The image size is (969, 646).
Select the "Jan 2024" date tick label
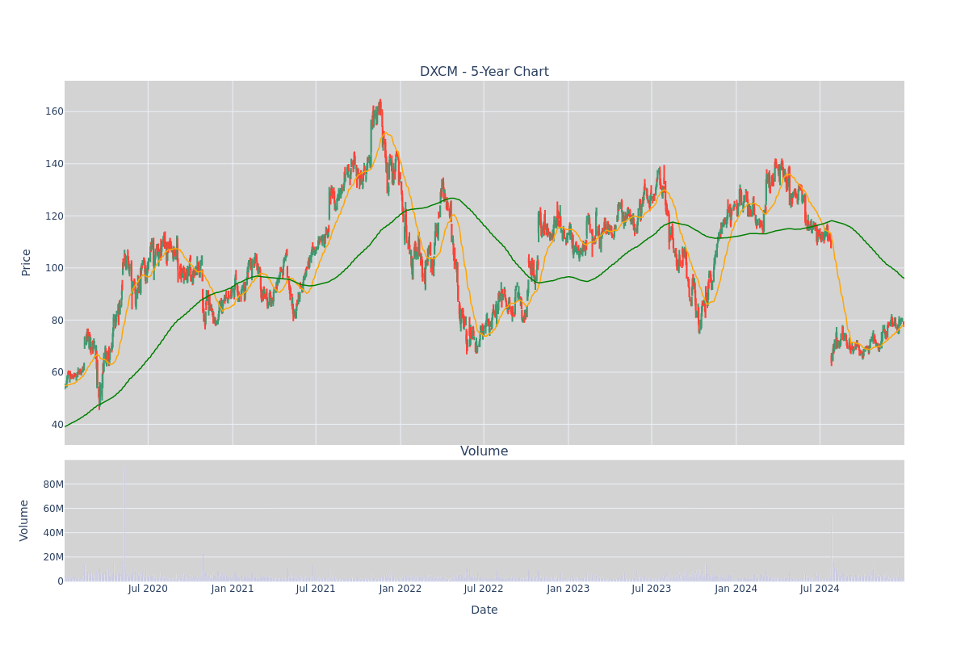point(736,589)
